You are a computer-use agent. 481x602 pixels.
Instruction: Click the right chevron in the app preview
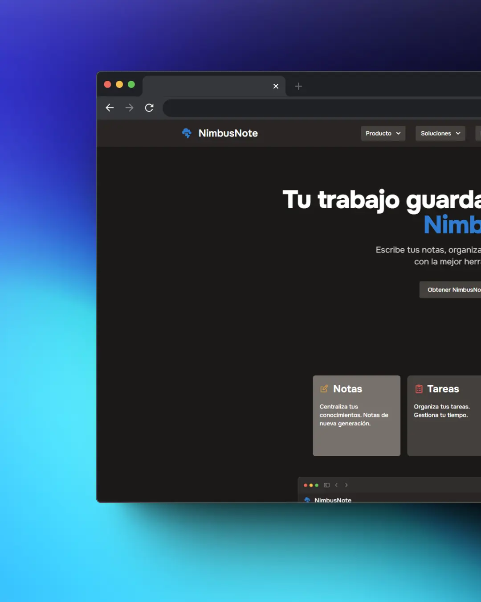tap(346, 485)
